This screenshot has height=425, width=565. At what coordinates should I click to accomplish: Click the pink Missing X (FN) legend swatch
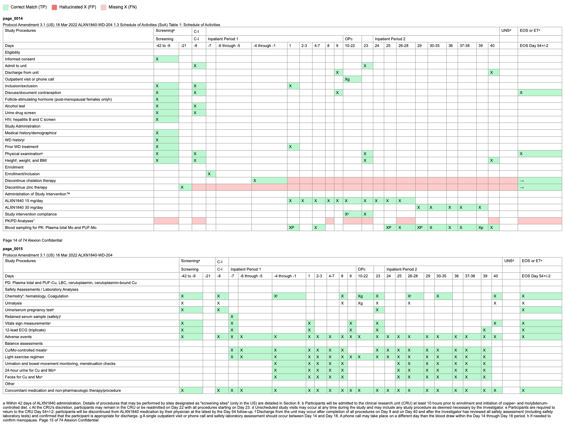[x=103, y=7]
